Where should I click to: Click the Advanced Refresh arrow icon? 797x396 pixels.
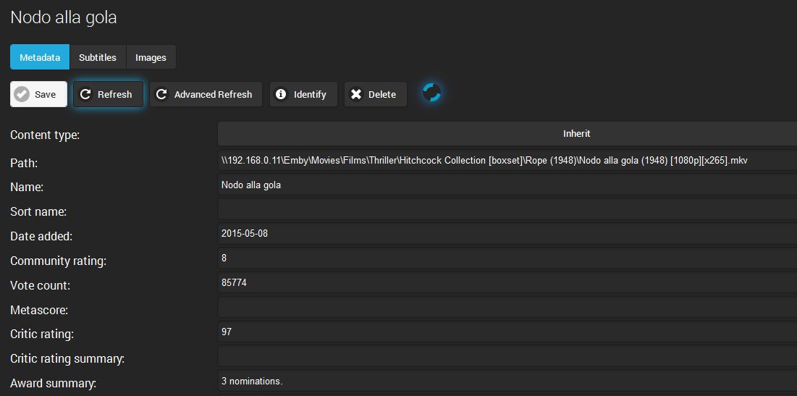tap(161, 94)
